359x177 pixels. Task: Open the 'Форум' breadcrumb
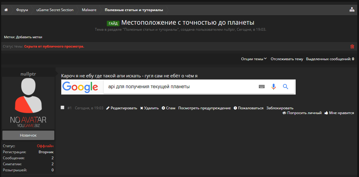click(22, 10)
